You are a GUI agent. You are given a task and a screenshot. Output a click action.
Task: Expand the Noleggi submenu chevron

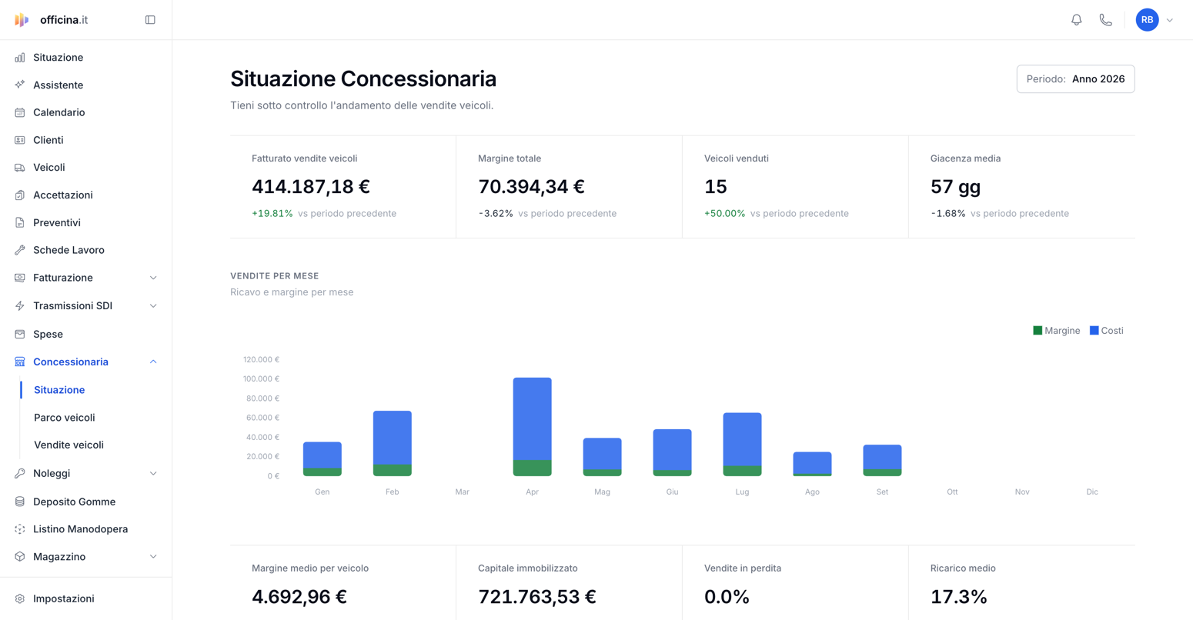click(x=153, y=473)
